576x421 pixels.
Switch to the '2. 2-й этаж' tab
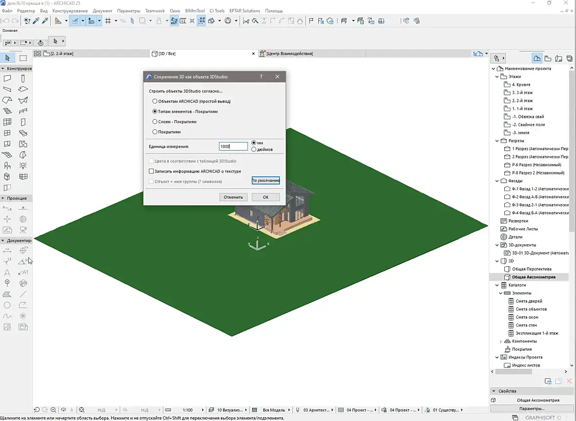coord(62,54)
